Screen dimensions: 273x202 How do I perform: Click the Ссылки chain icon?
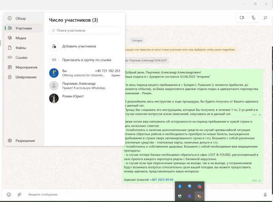10,57
